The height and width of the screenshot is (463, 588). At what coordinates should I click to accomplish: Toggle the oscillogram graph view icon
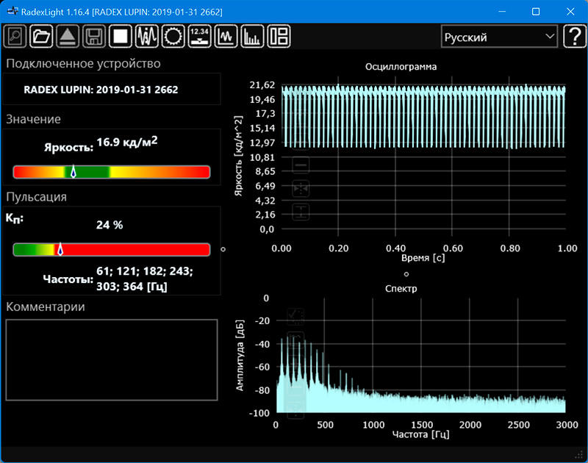click(x=226, y=36)
